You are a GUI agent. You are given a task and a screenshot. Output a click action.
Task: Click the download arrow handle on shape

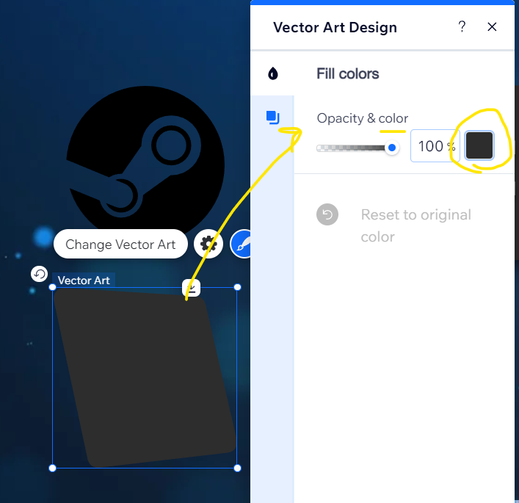click(191, 287)
